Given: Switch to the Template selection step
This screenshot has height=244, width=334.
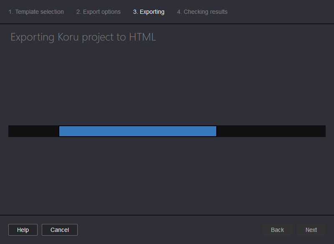Looking at the screenshot, I should click(36, 12).
